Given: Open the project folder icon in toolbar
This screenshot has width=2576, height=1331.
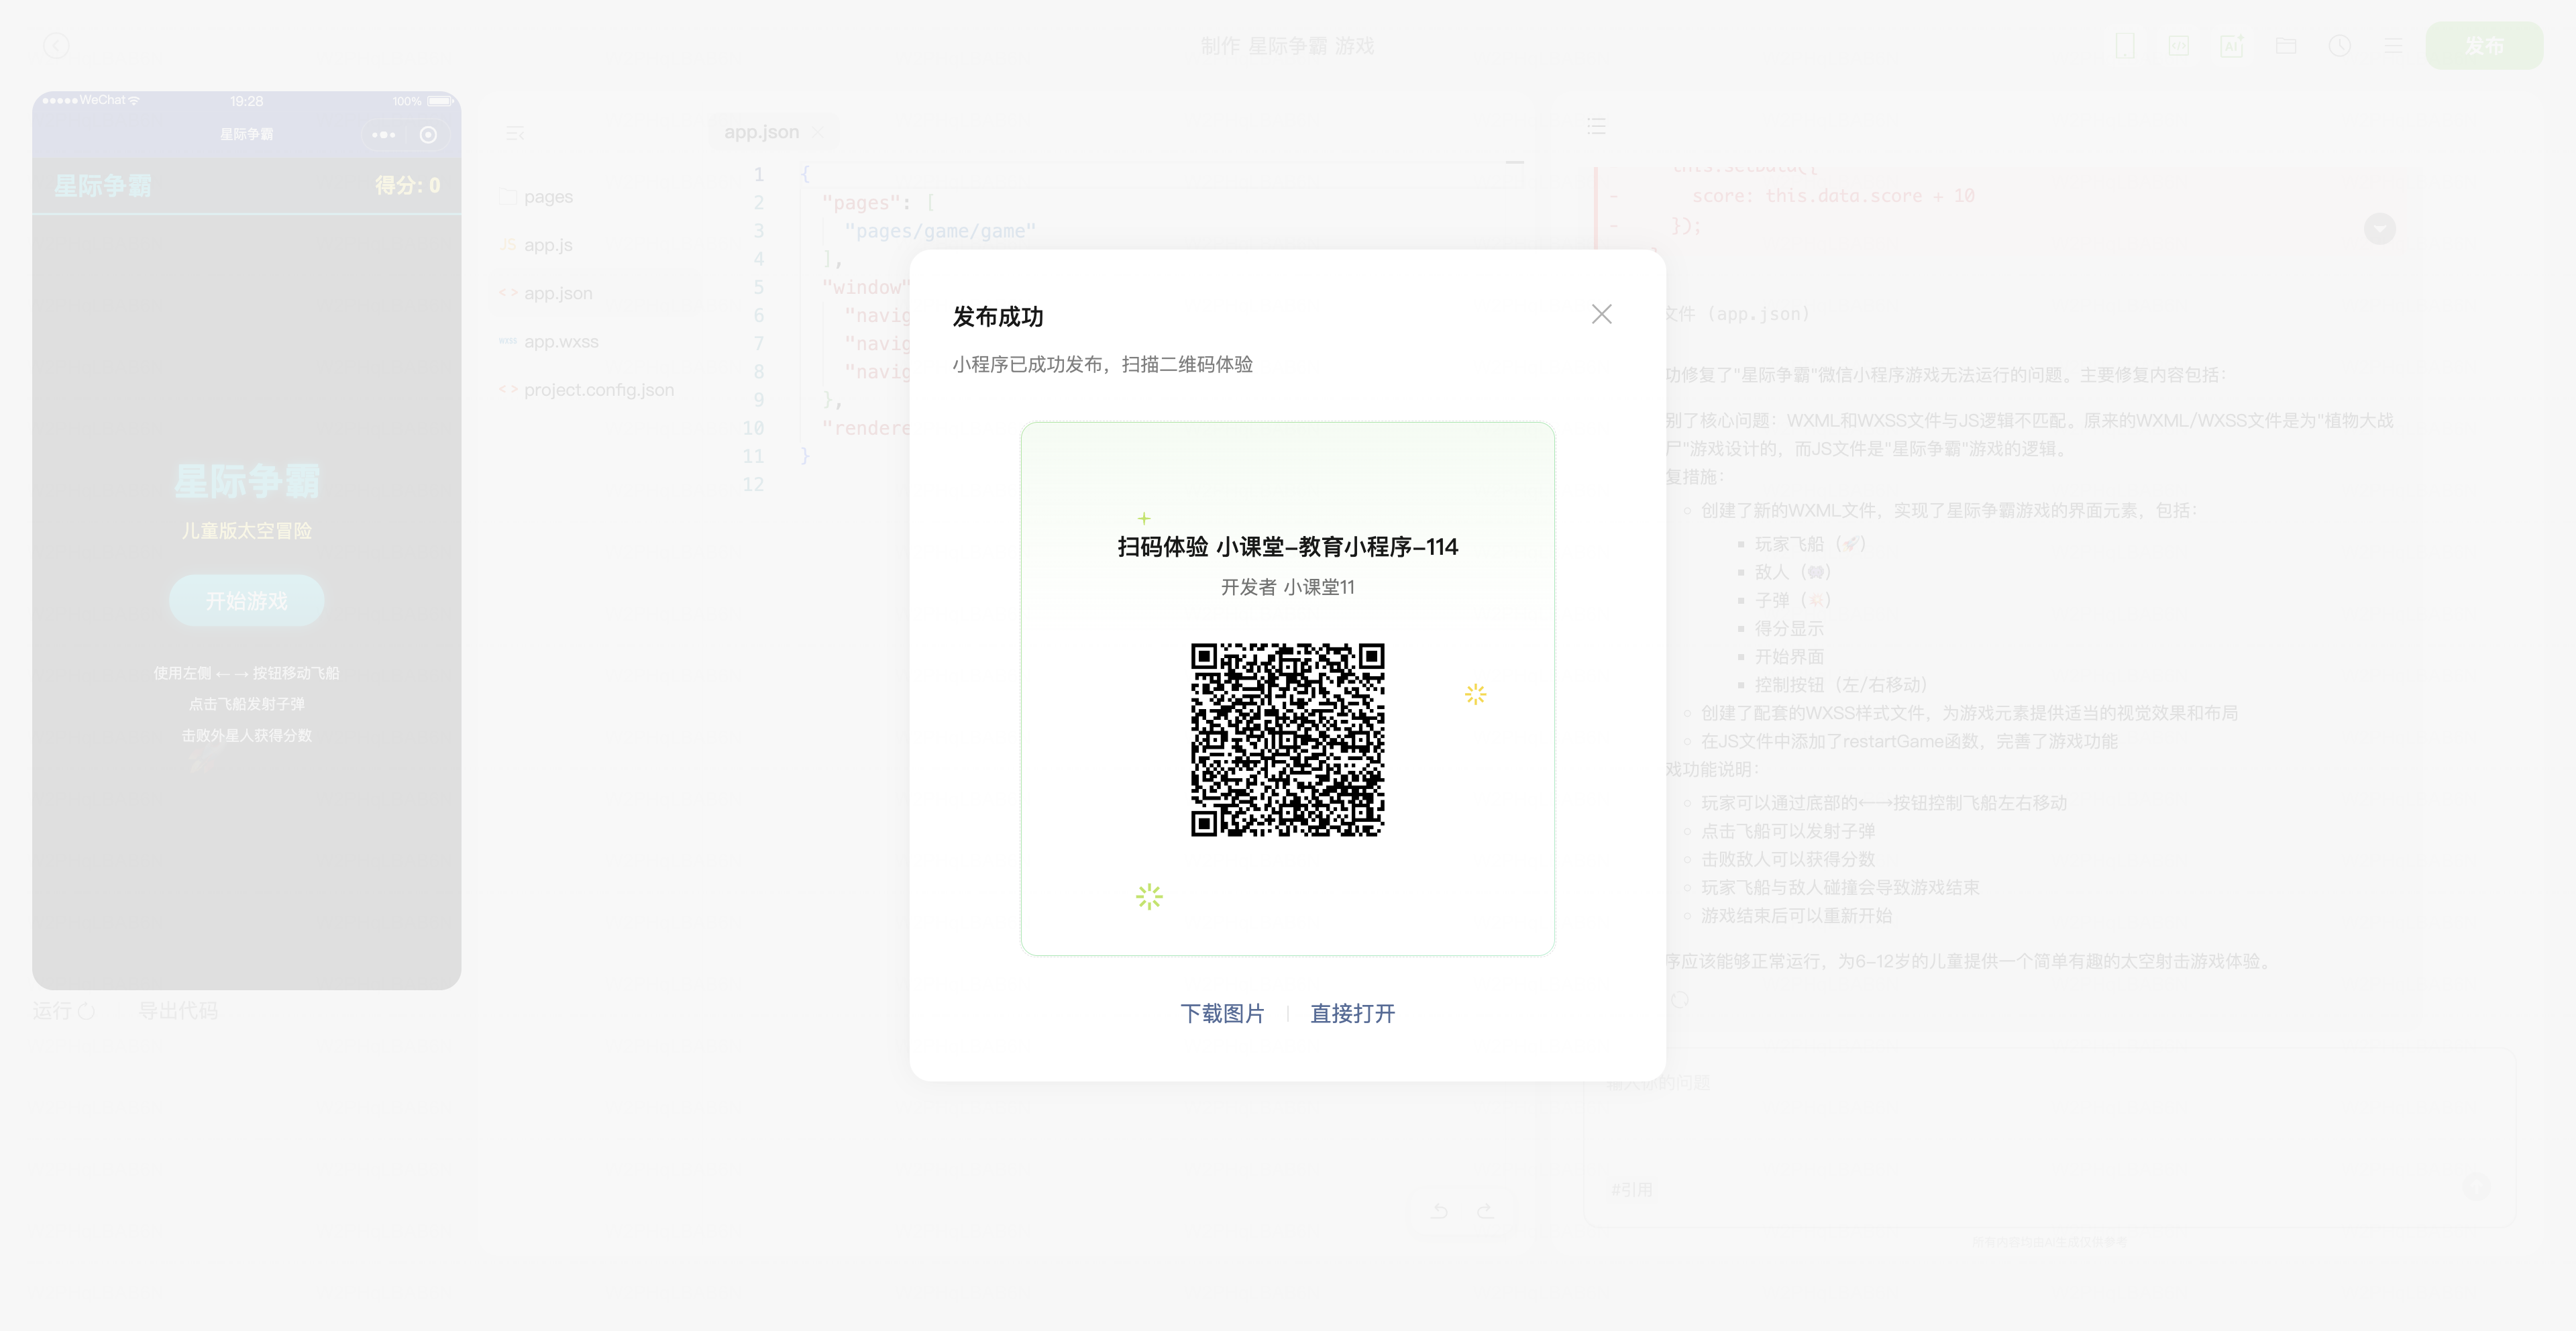Looking at the screenshot, I should coord(2286,46).
